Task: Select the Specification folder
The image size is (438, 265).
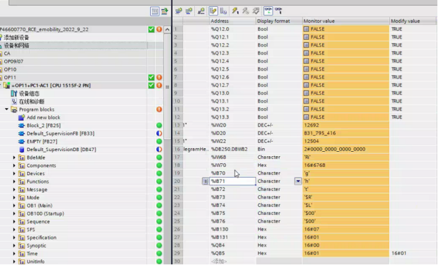Action: pyautogui.click(x=41, y=238)
